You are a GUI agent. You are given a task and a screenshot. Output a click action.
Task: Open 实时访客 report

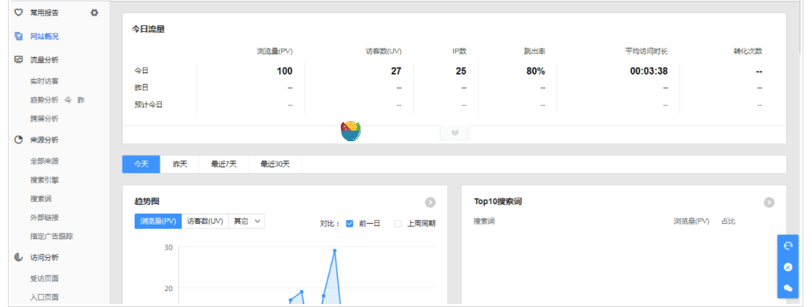44,81
